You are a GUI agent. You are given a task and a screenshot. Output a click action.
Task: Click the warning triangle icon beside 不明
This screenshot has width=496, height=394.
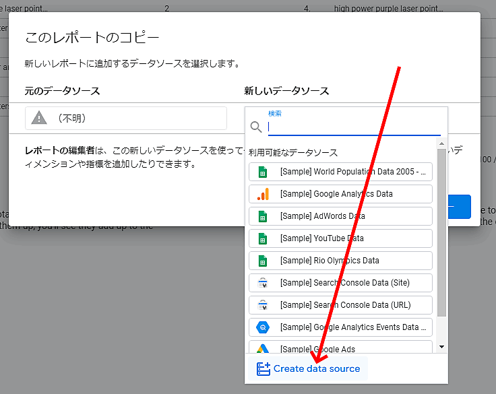click(40, 119)
